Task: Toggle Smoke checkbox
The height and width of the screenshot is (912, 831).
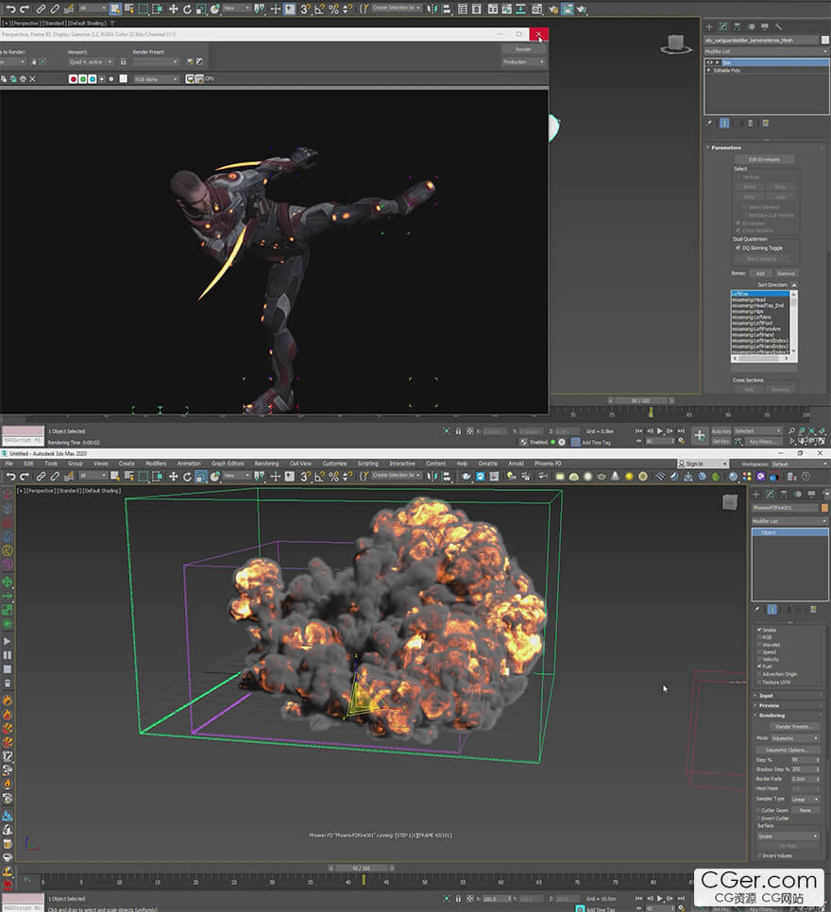Action: click(759, 630)
